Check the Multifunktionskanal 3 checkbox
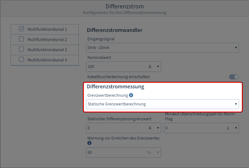Screen dimensions: 249x168 point(21,49)
